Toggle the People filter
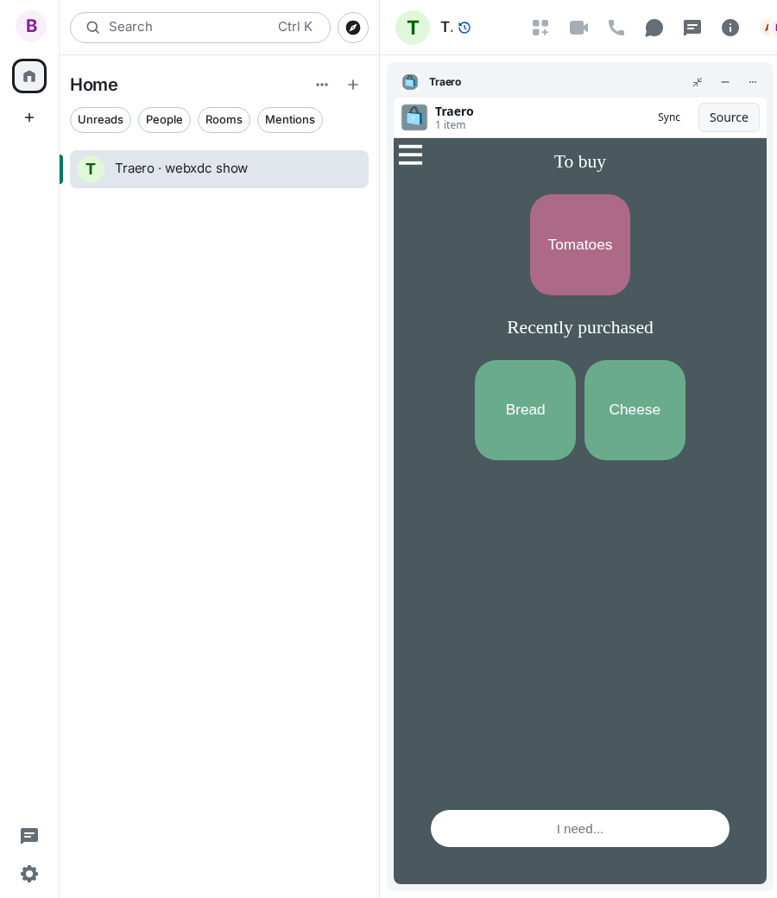The width and height of the screenshot is (777, 898). (164, 120)
